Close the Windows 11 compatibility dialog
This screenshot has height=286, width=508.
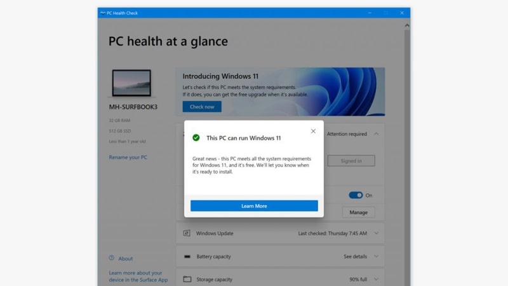coord(313,131)
